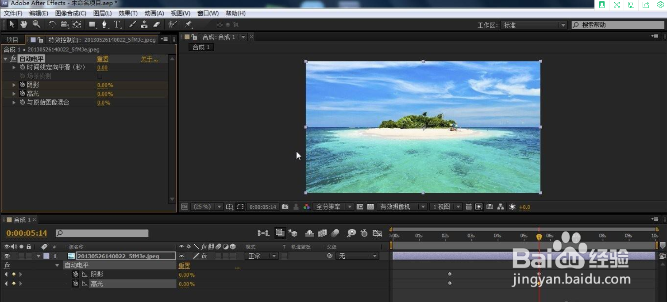Select the arrow Selection tool
The height and width of the screenshot is (302, 667).
pos(12,24)
